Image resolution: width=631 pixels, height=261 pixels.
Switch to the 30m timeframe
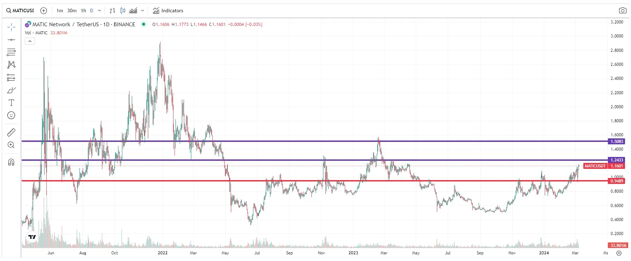click(x=72, y=11)
